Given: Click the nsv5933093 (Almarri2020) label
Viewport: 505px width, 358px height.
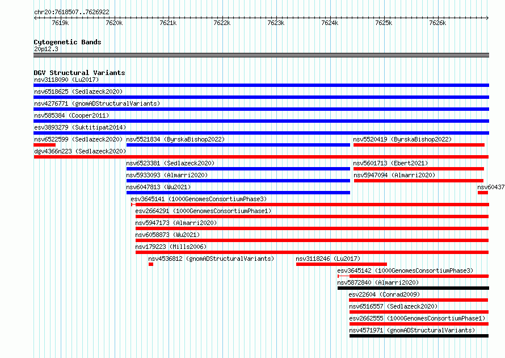Looking at the screenshot, I should (x=167, y=175).
